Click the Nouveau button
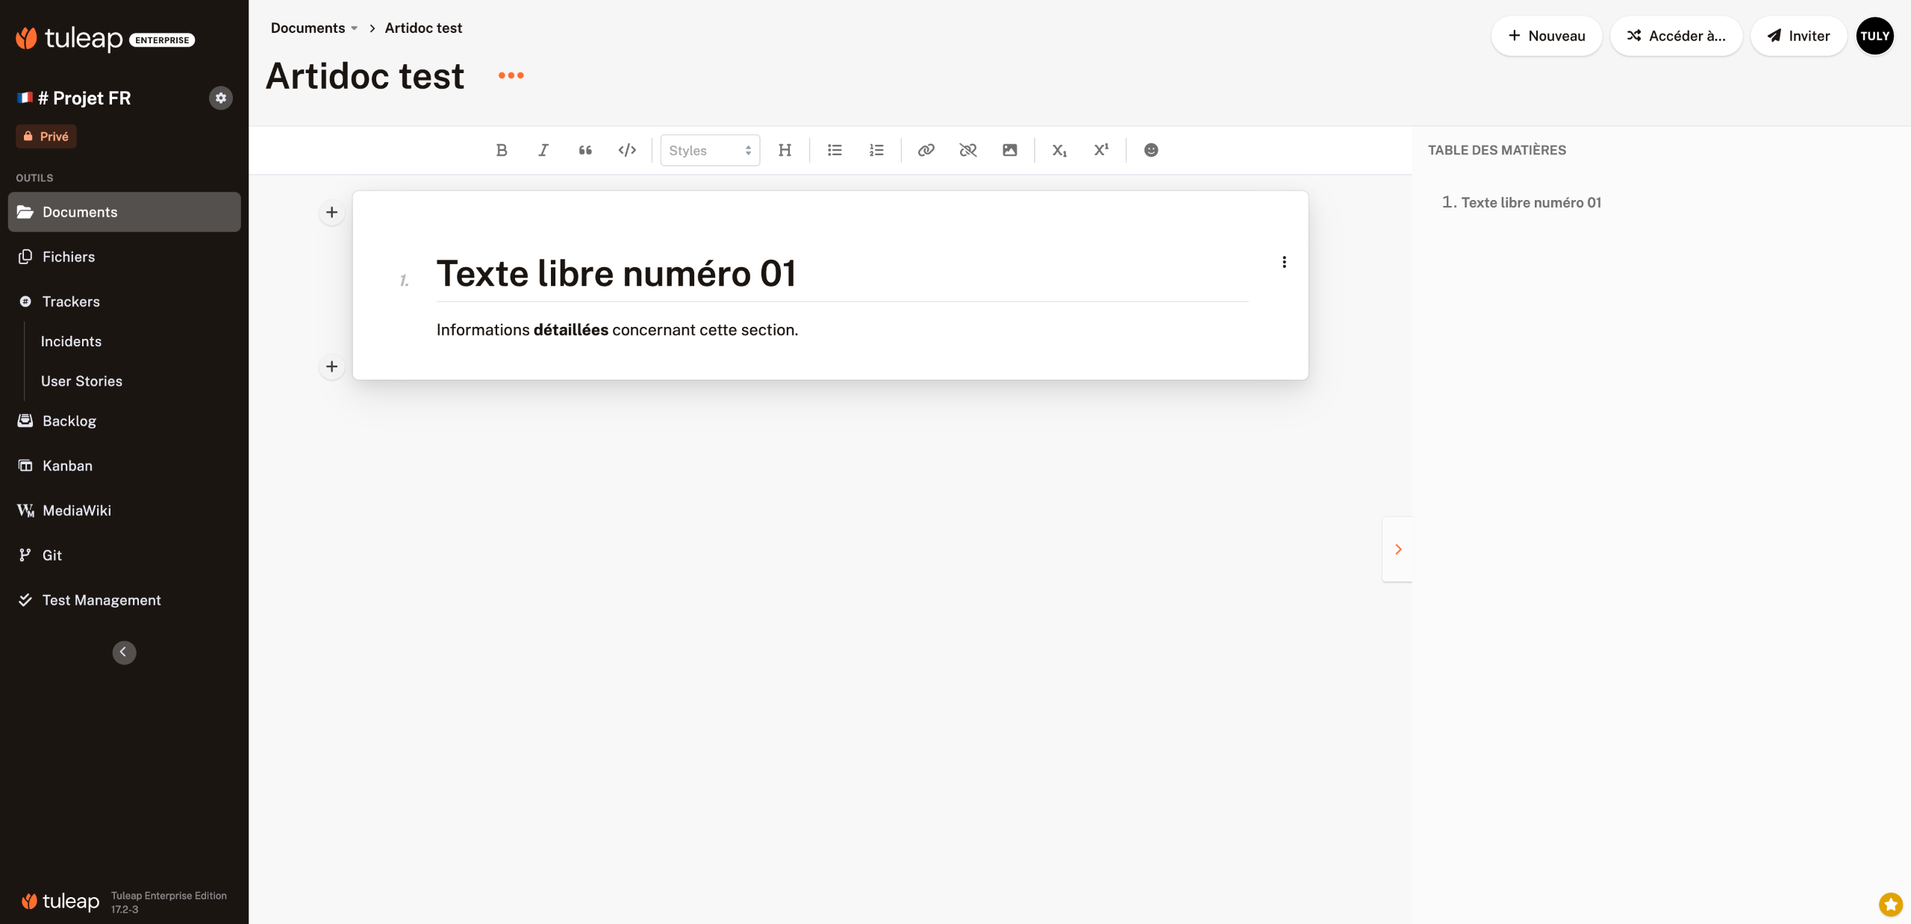This screenshot has width=1911, height=924. tap(1546, 36)
